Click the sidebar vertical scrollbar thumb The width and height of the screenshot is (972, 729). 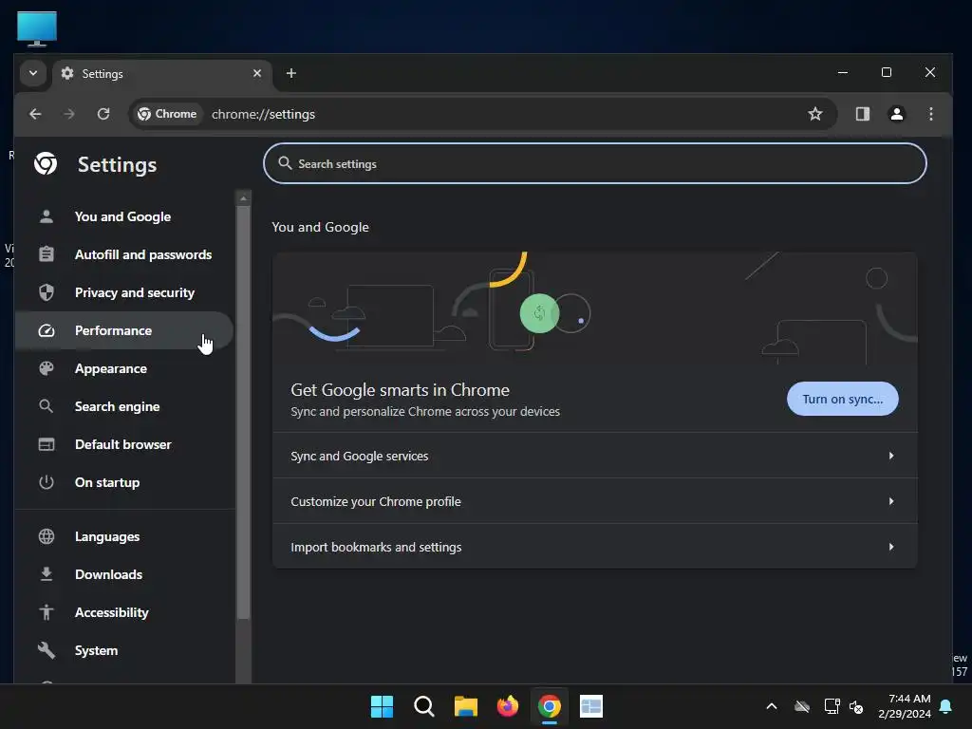pyautogui.click(x=244, y=412)
